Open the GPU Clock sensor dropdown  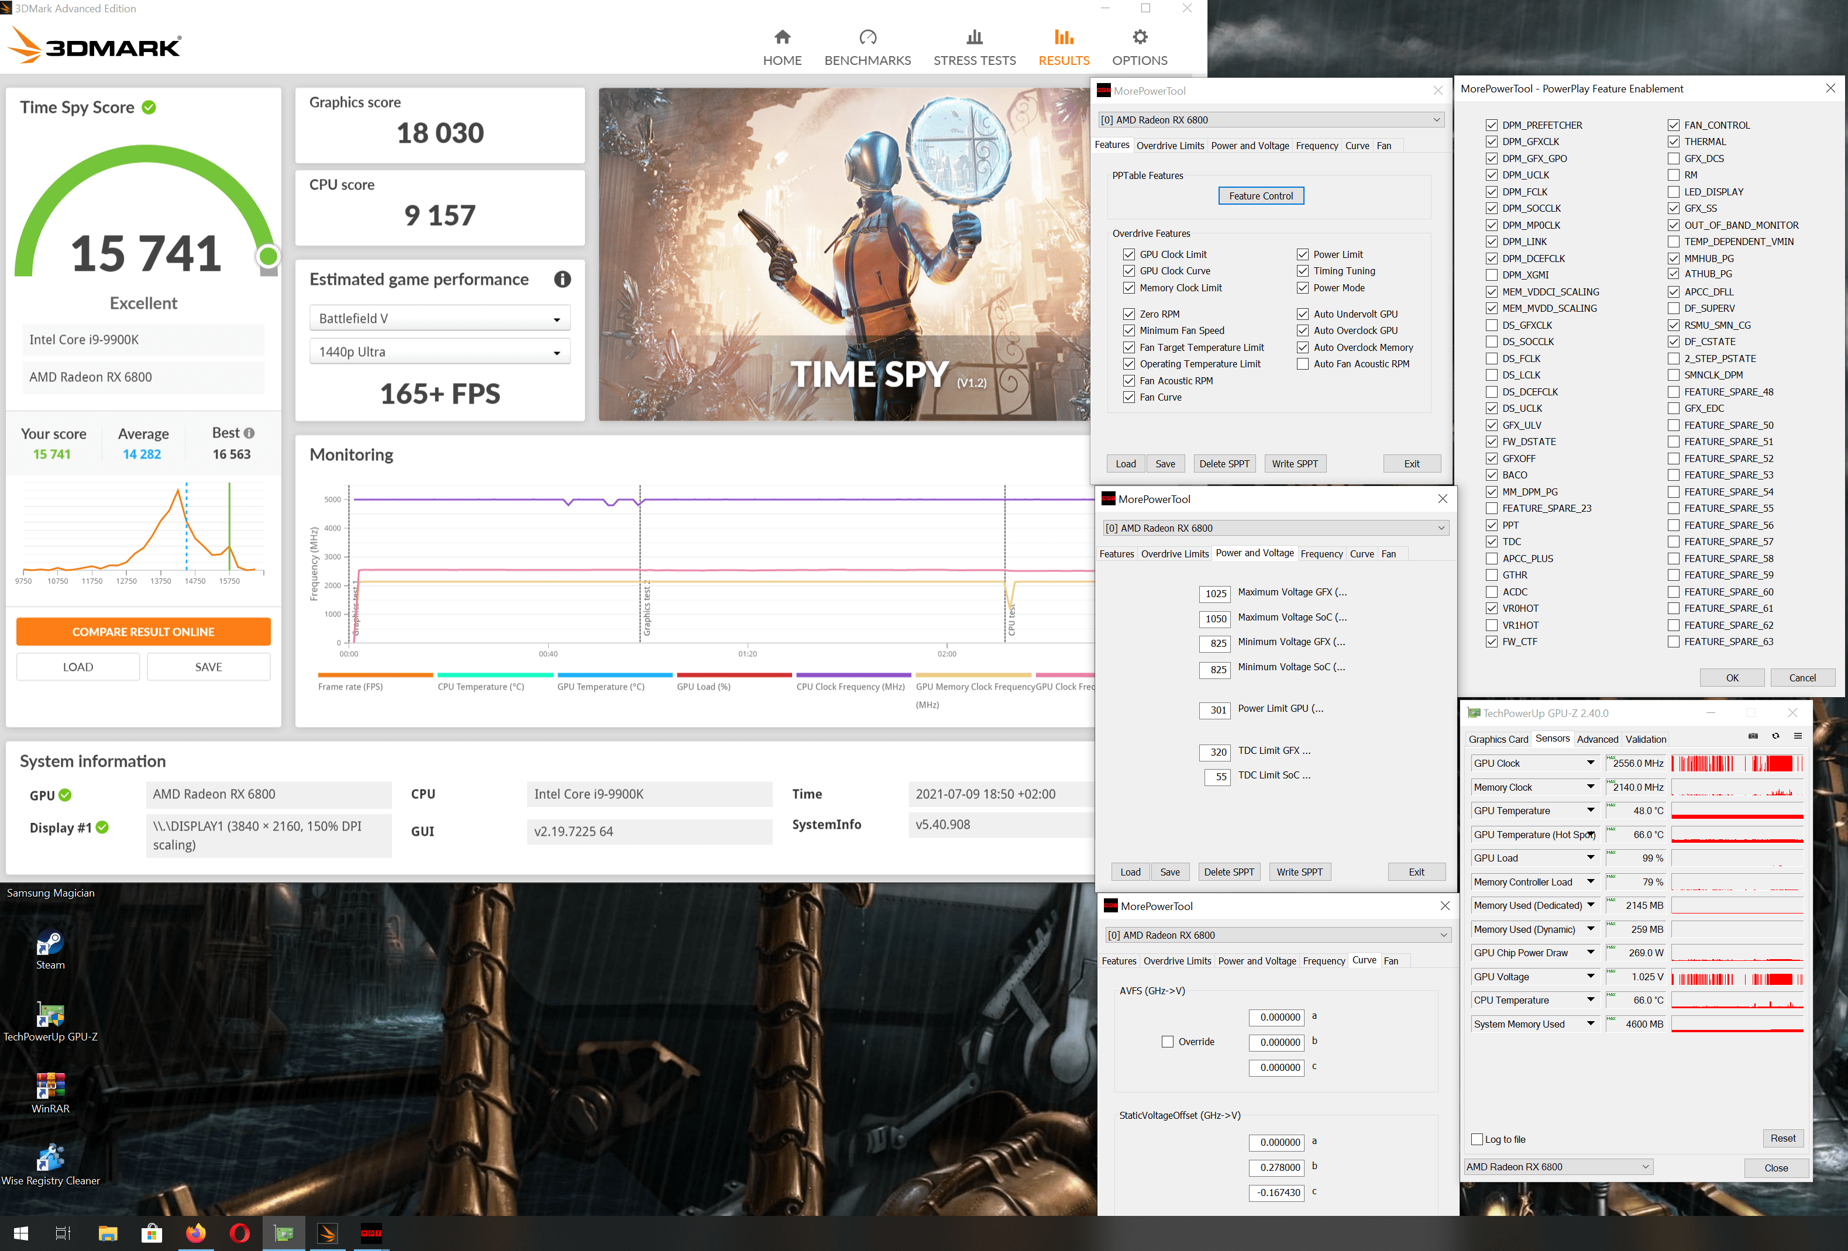(x=1589, y=763)
